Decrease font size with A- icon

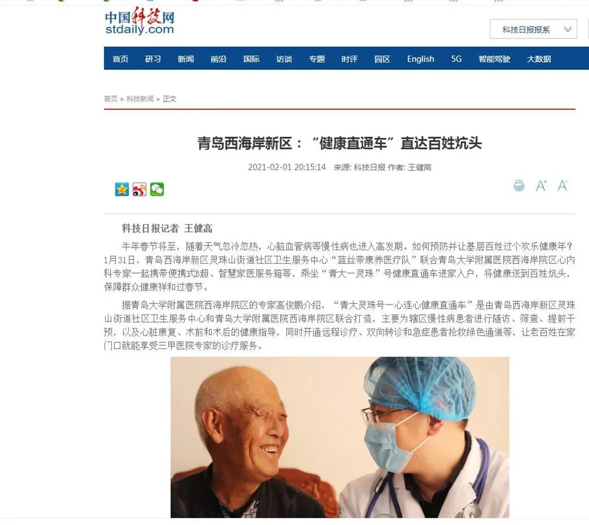point(562,186)
